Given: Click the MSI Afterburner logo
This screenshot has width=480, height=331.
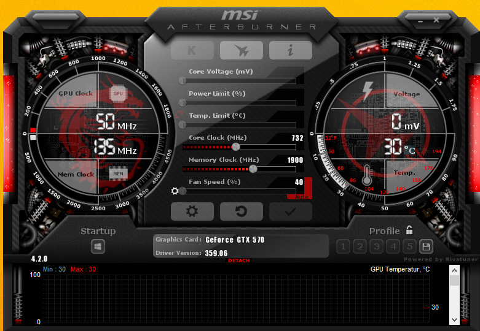Looking at the screenshot, I should 241,20.
